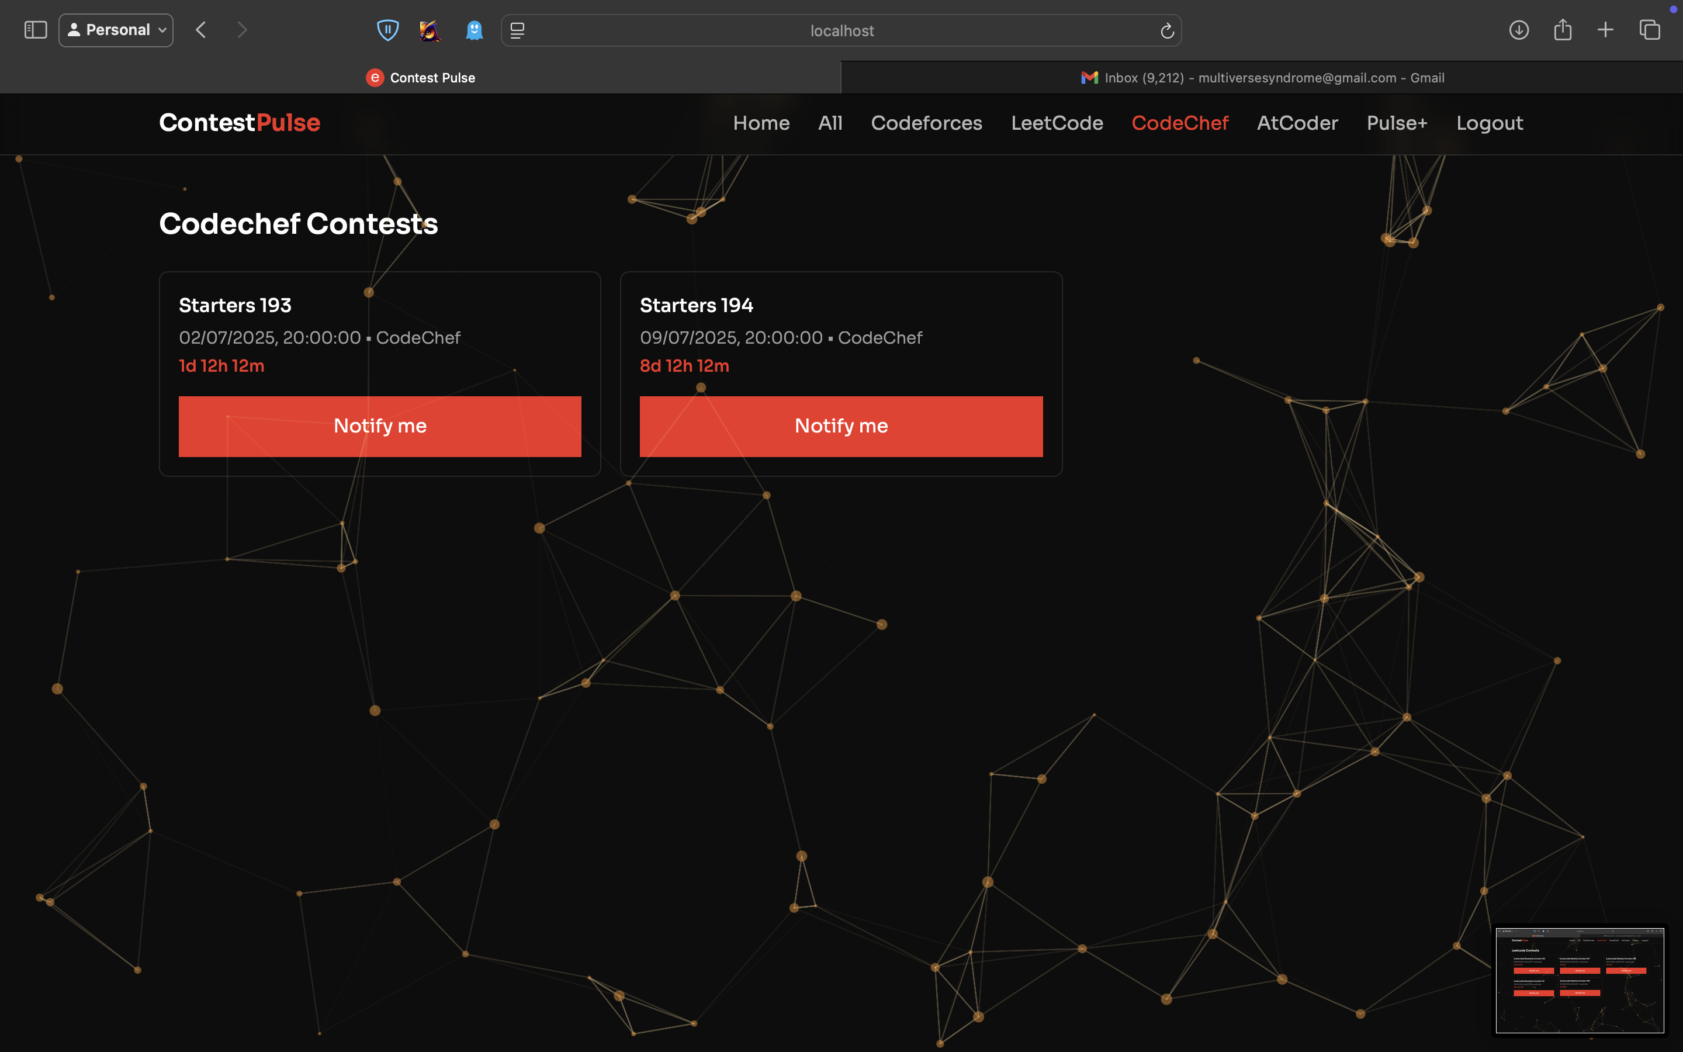Open the Pulse+ page

1397,123
